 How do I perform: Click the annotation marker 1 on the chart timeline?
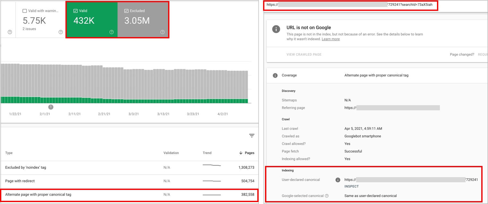point(51,107)
